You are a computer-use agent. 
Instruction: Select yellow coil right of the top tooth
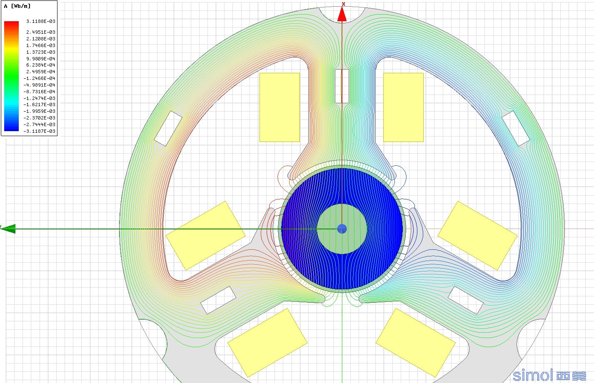(x=403, y=107)
